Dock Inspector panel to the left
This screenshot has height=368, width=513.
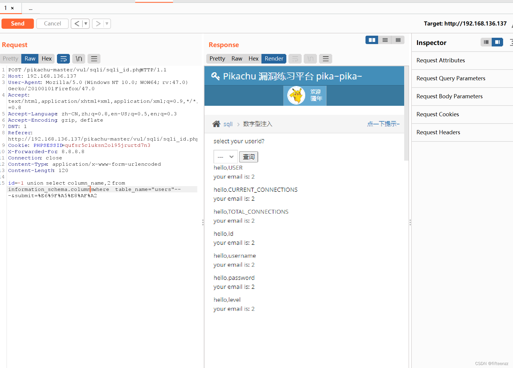click(x=486, y=42)
